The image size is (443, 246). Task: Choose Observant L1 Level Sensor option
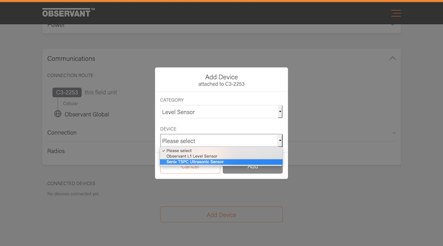click(x=192, y=156)
